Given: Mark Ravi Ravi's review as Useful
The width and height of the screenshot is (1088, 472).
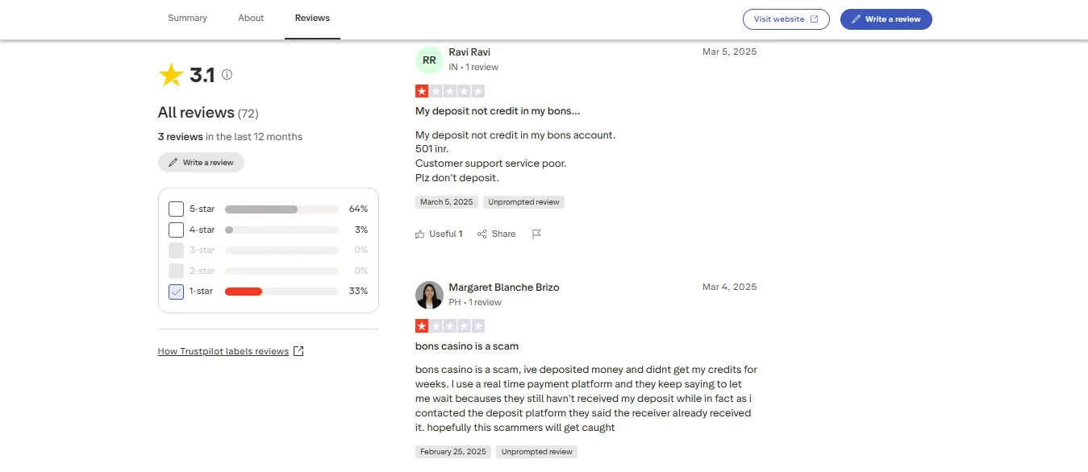Looking at the screenshot, I should tap(439, 234).
